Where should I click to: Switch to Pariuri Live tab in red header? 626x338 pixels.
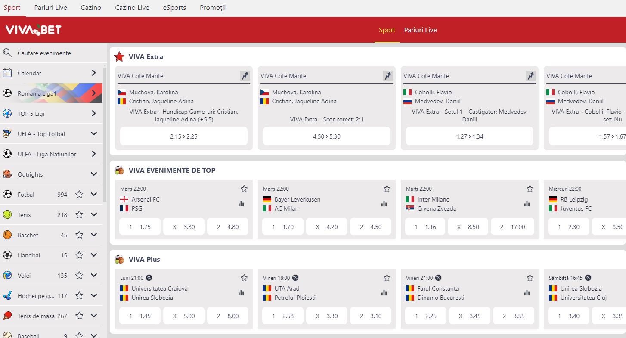point(420,30)
